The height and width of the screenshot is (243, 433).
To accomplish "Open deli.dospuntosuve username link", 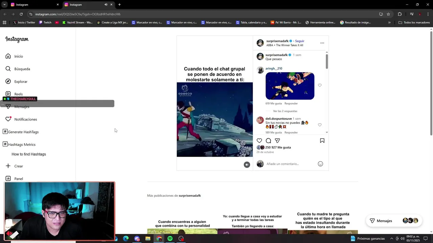I will point(278,119).
